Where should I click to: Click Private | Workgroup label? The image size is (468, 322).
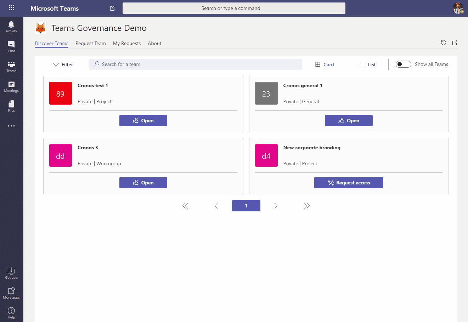pyautogui.click(x=99, y=163)
